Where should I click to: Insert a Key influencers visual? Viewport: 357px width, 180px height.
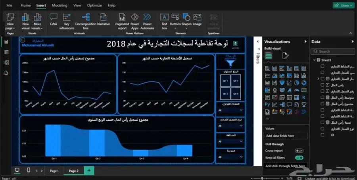point(67,22)
